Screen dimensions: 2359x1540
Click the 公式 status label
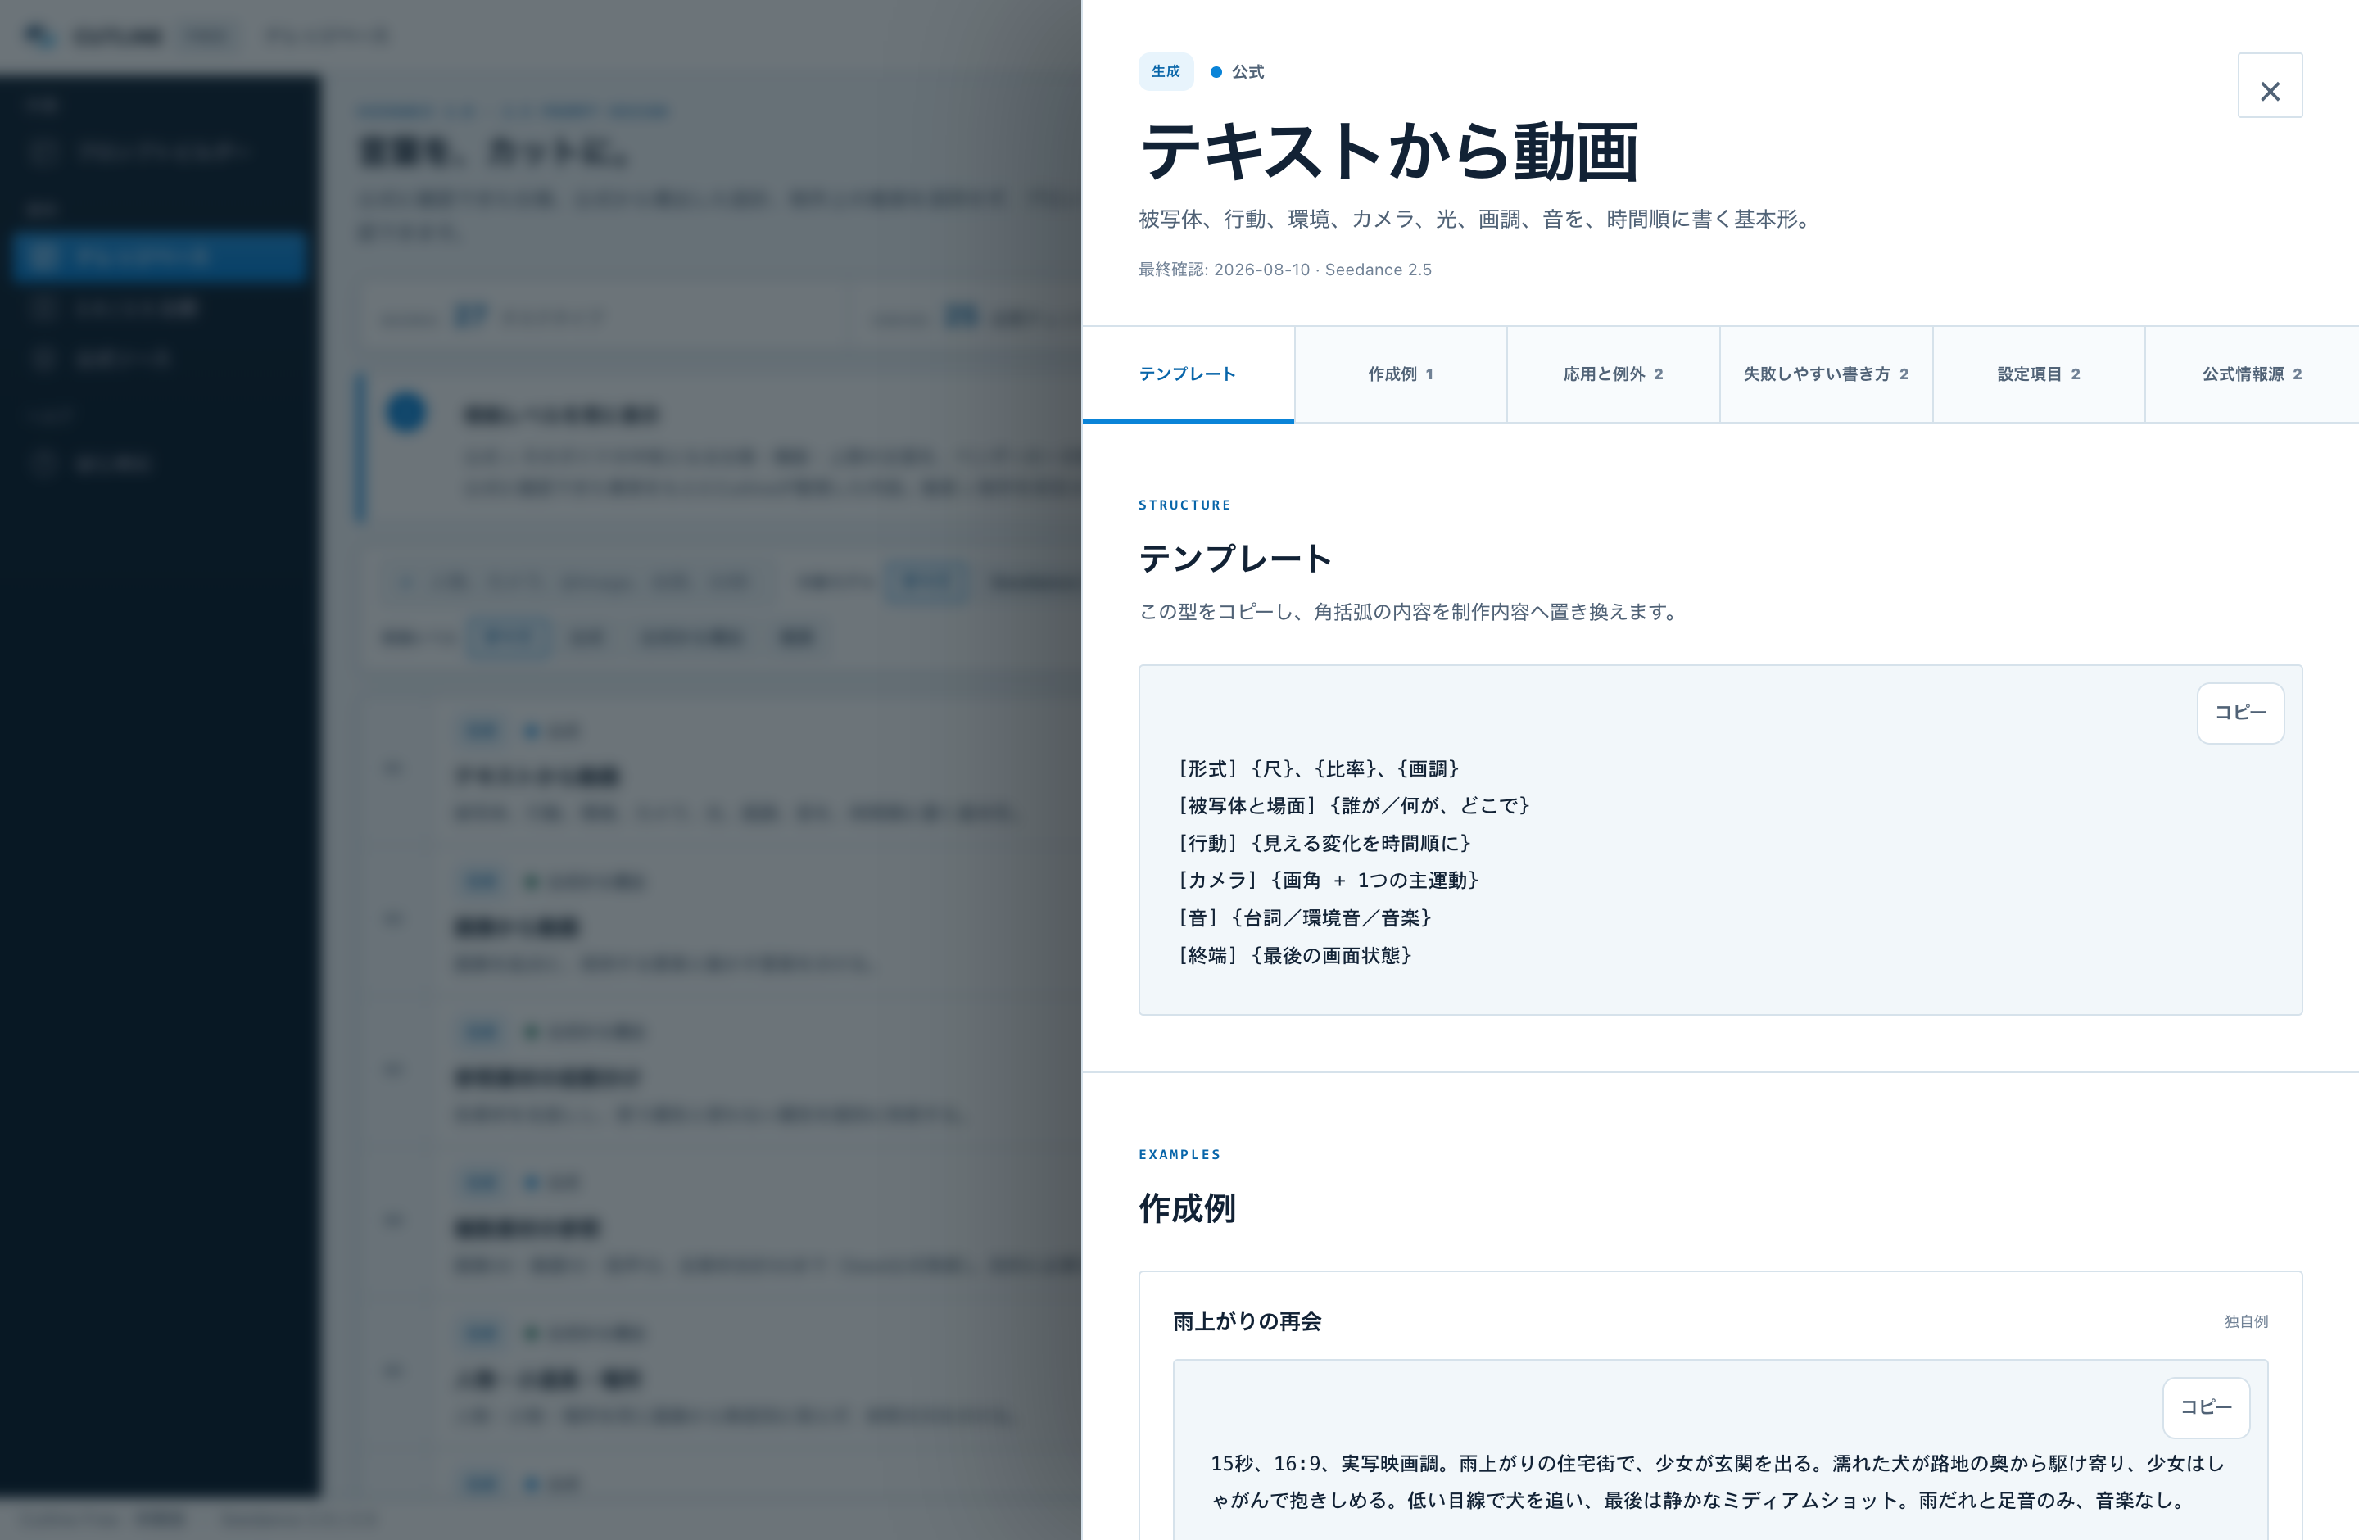[1237, 71]
